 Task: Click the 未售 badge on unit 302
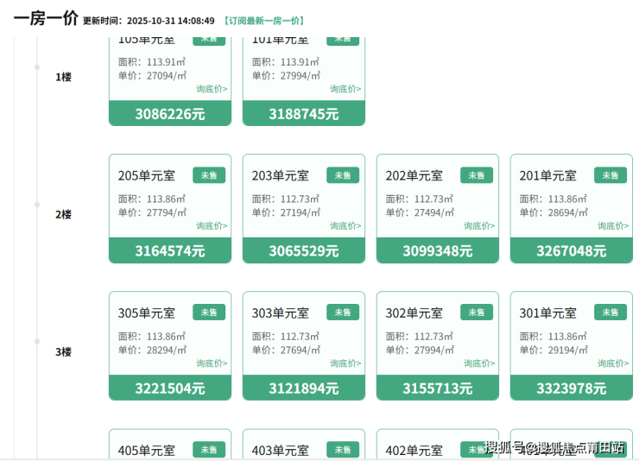tap(477, 313)
